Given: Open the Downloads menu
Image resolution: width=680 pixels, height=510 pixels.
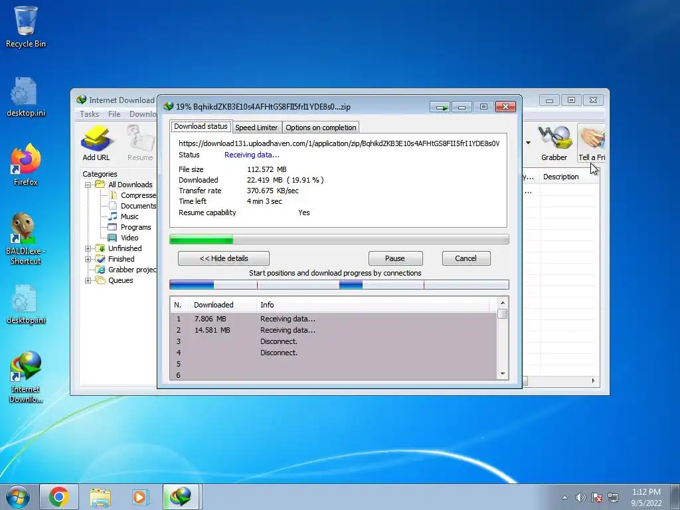Looking at the screenshot, I should 143,114.
